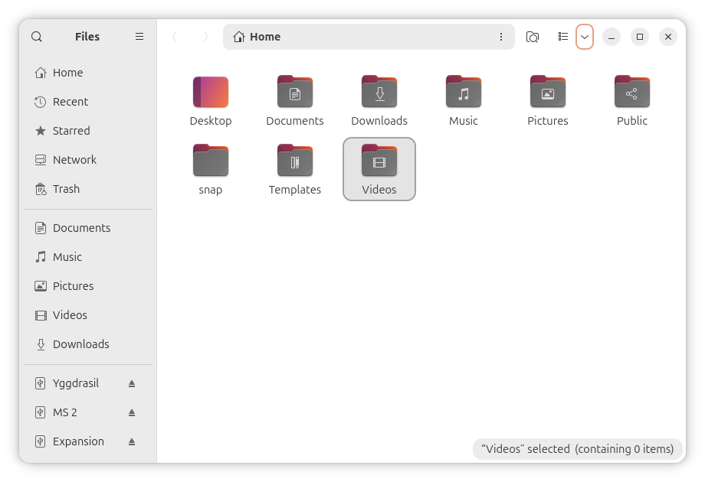Select the Pictures folder in grid
The height and width of the screenshot is (482, 705).
tap(548, 93)
